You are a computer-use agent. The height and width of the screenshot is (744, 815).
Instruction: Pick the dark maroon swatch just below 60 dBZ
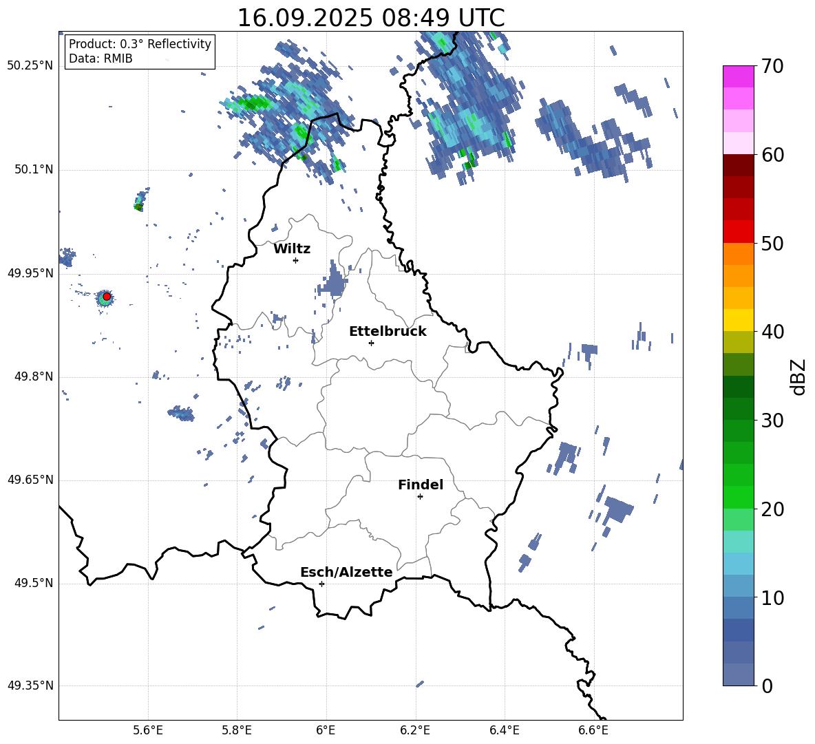tap(739, 165)
